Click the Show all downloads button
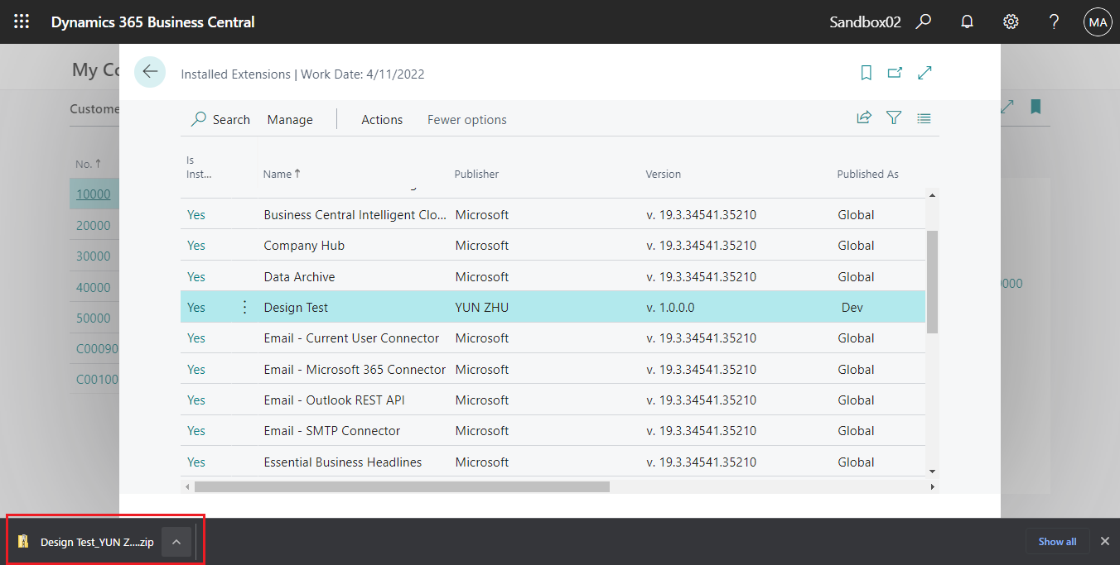This screenshot has height=565, width=1120. (1057, 541)
